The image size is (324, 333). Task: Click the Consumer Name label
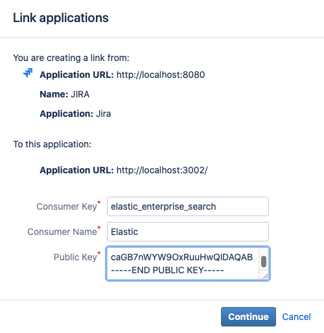[x=62, y=232]
